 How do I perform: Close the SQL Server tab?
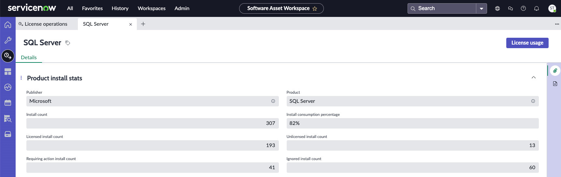tap(131, 24)
